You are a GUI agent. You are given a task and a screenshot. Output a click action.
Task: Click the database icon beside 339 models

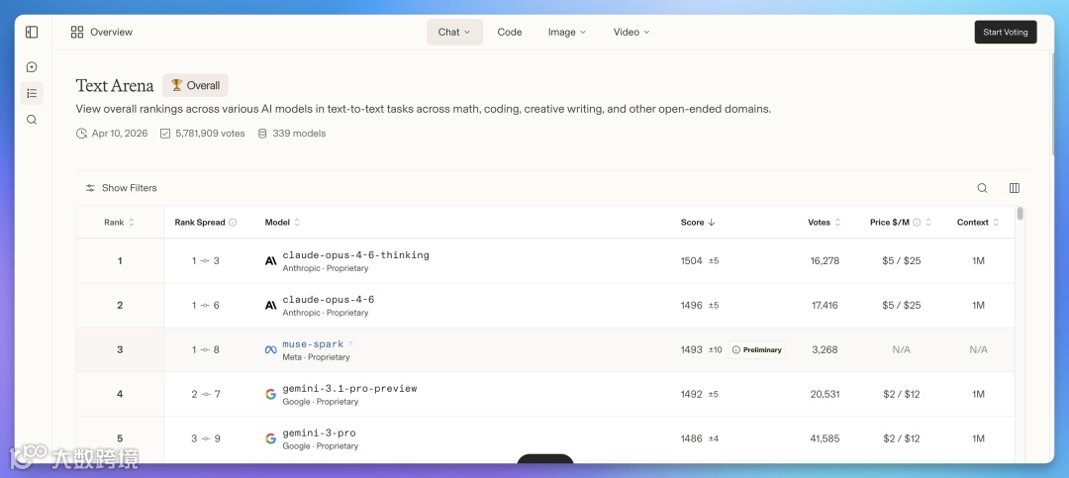pyautogui.click(x=261, y=134)
